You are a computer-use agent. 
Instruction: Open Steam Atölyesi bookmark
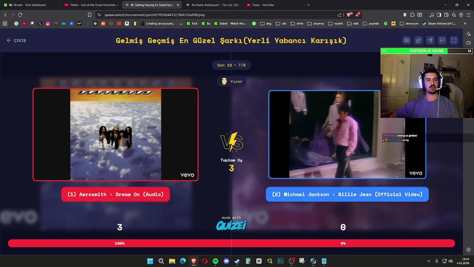(x=439, y=23)
